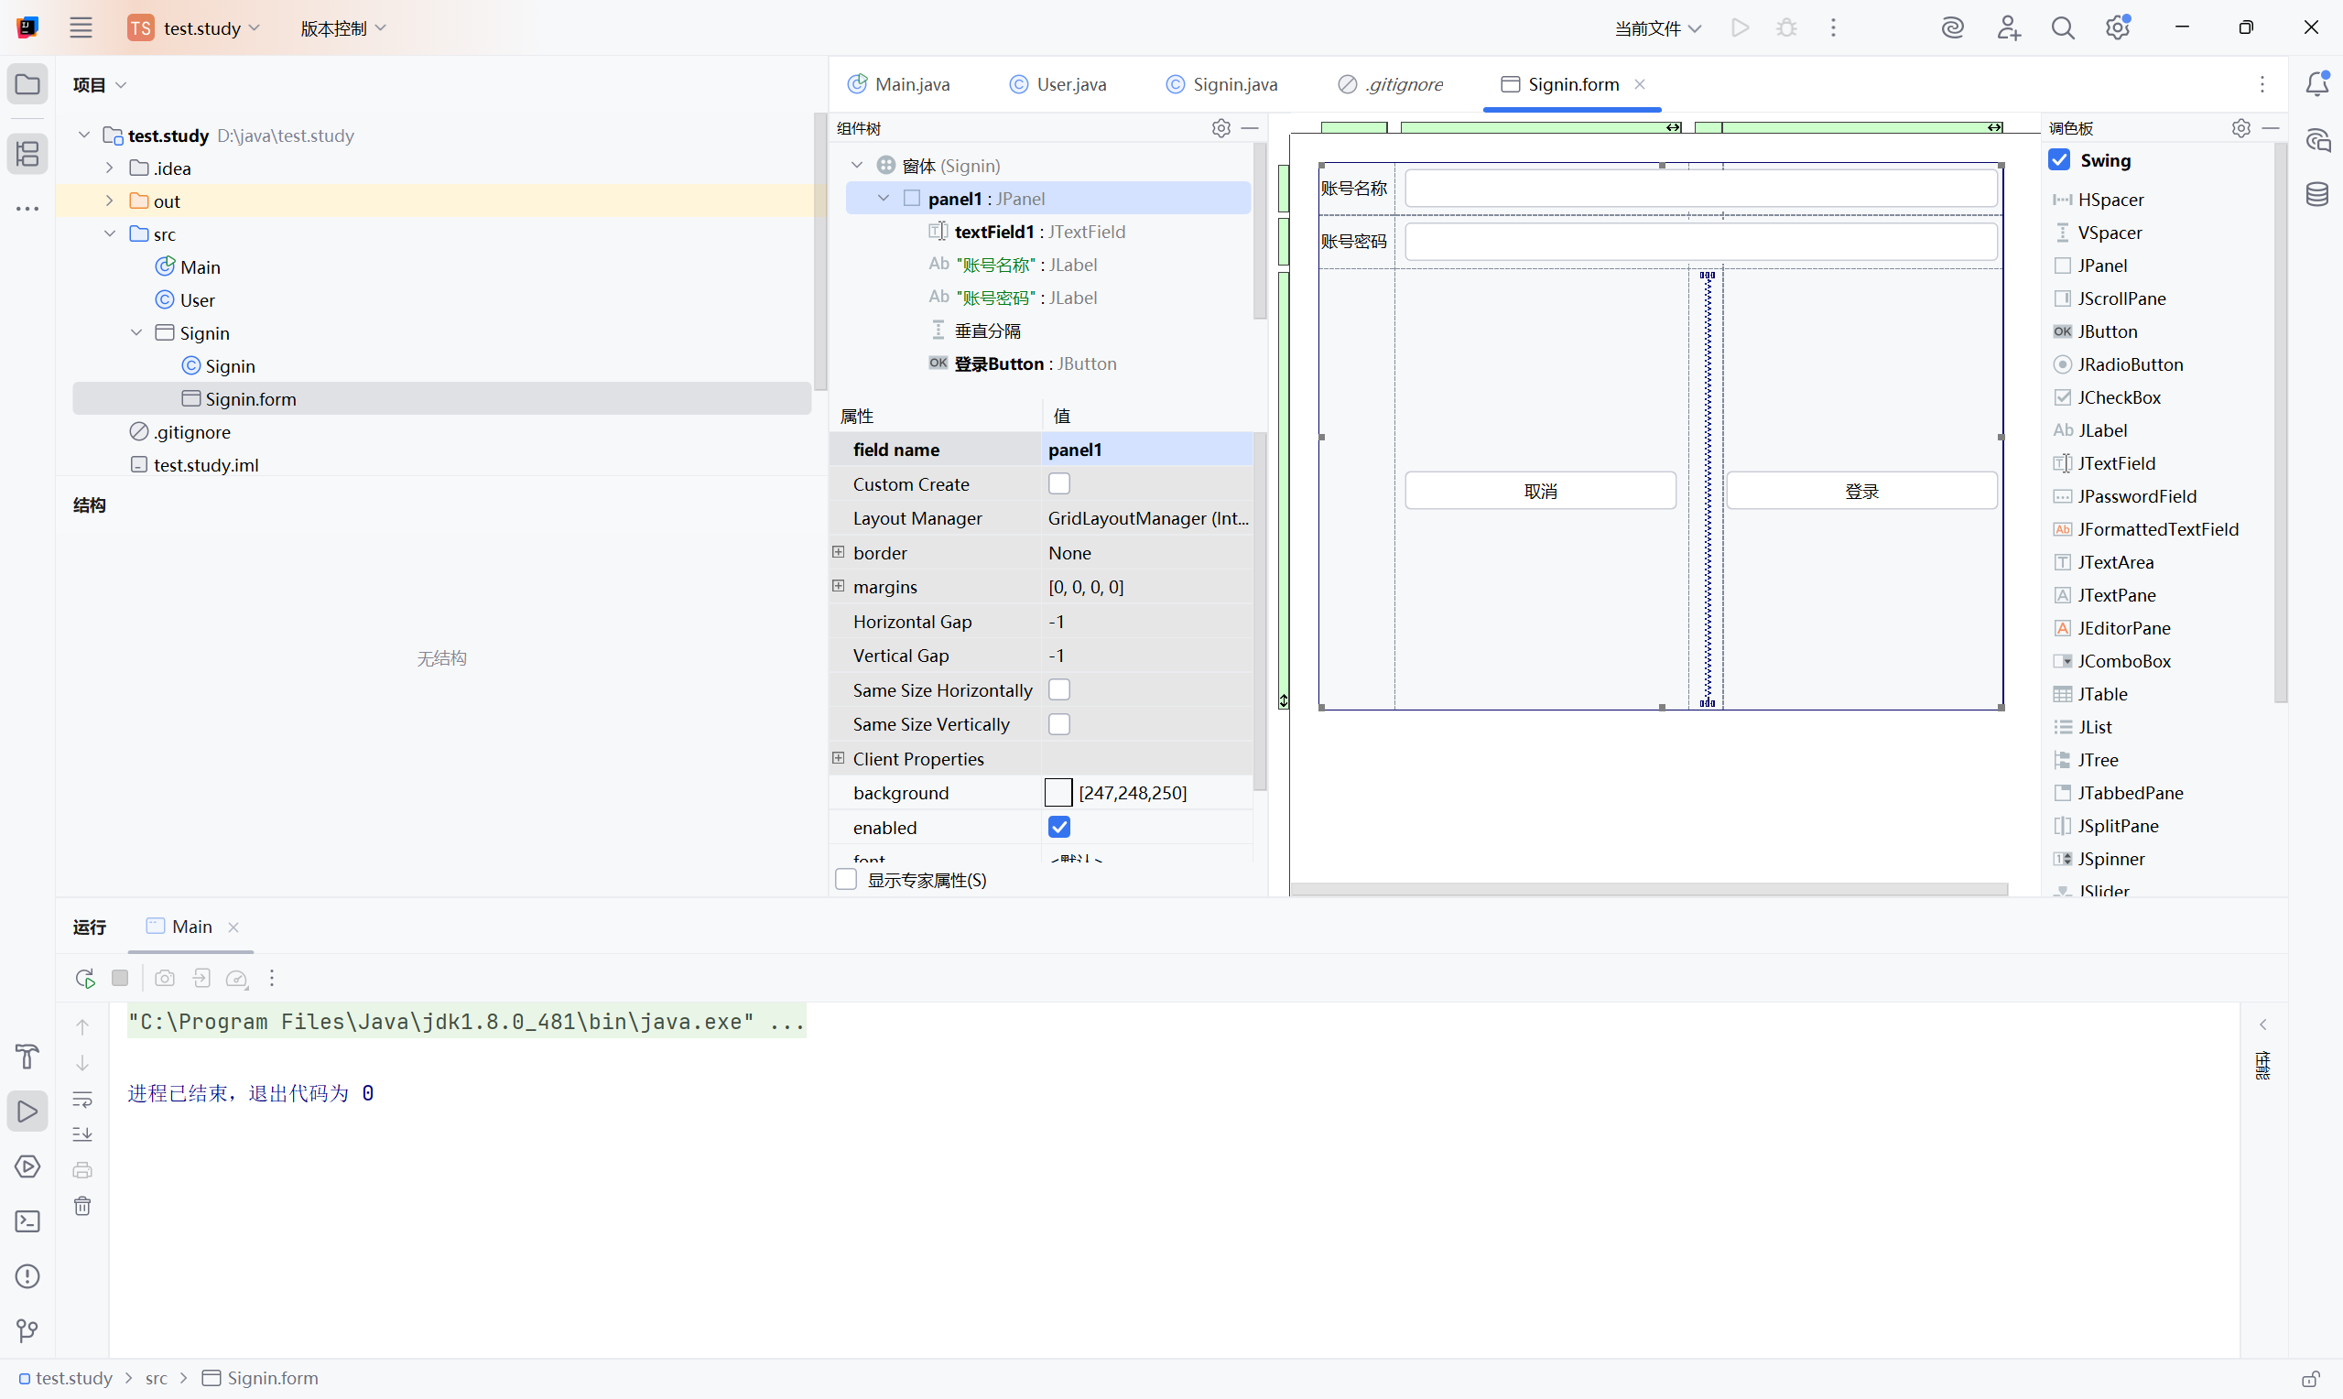Expand the out folder
This screenshot has width=2343, height=1399.
pyautogui.click(x=109, y=201)
